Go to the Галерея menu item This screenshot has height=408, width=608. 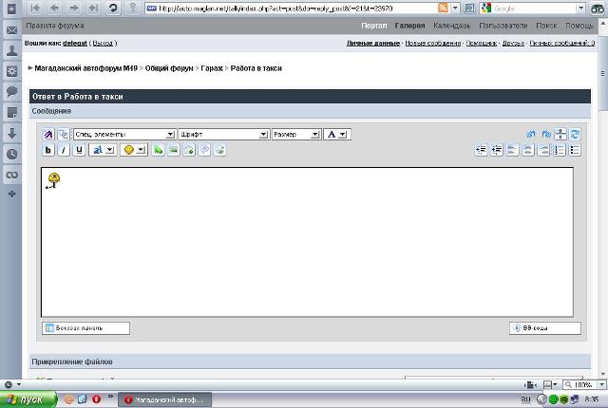pyautogui.click(x=409, y=26)
